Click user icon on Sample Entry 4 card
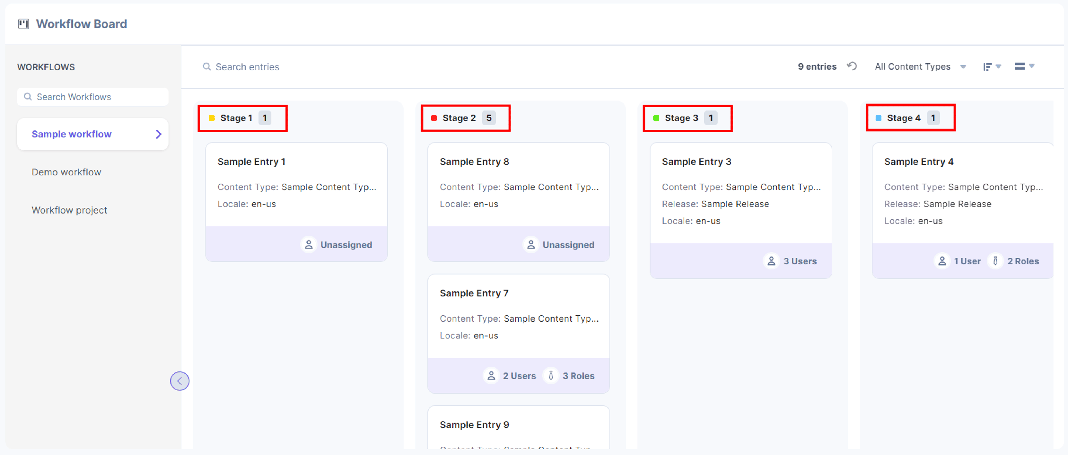The width and height of the screenshot is (1068, 455). tap(942, 261)
